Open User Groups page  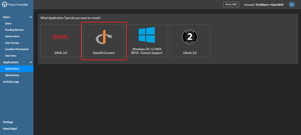pyautogui.click(x=12, y=43)
